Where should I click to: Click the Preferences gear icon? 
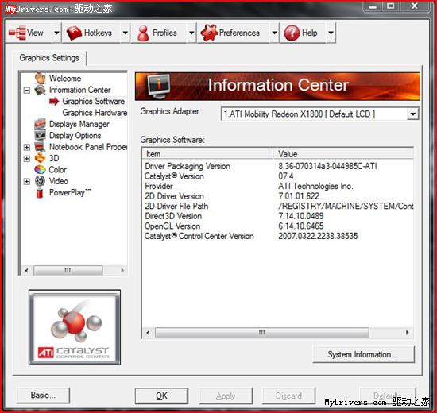click(x=209, y=33)
